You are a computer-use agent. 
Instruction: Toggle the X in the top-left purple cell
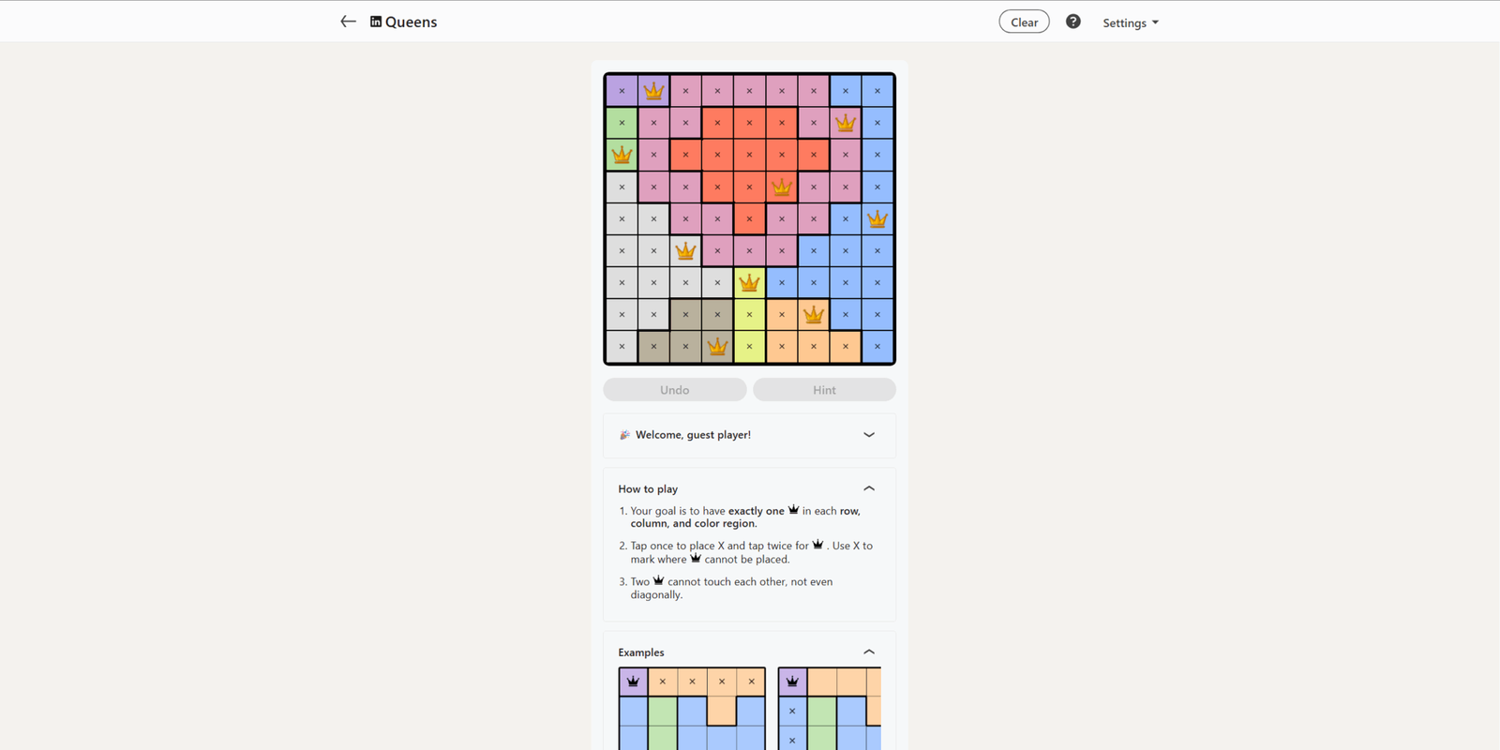622,90
